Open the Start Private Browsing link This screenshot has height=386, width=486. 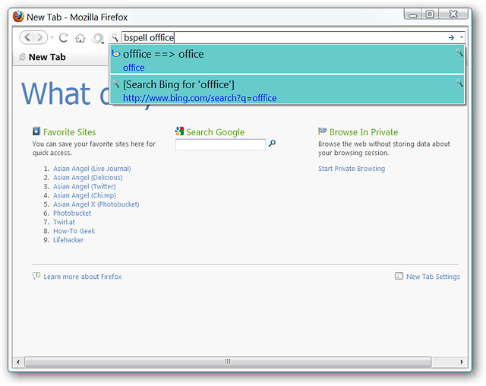[x=352, y=169]
